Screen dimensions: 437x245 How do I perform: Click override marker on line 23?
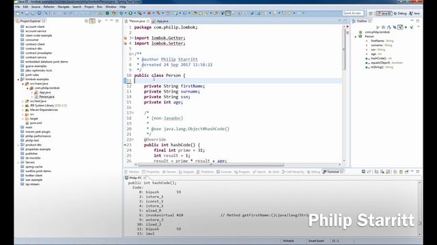pos(125,145)
